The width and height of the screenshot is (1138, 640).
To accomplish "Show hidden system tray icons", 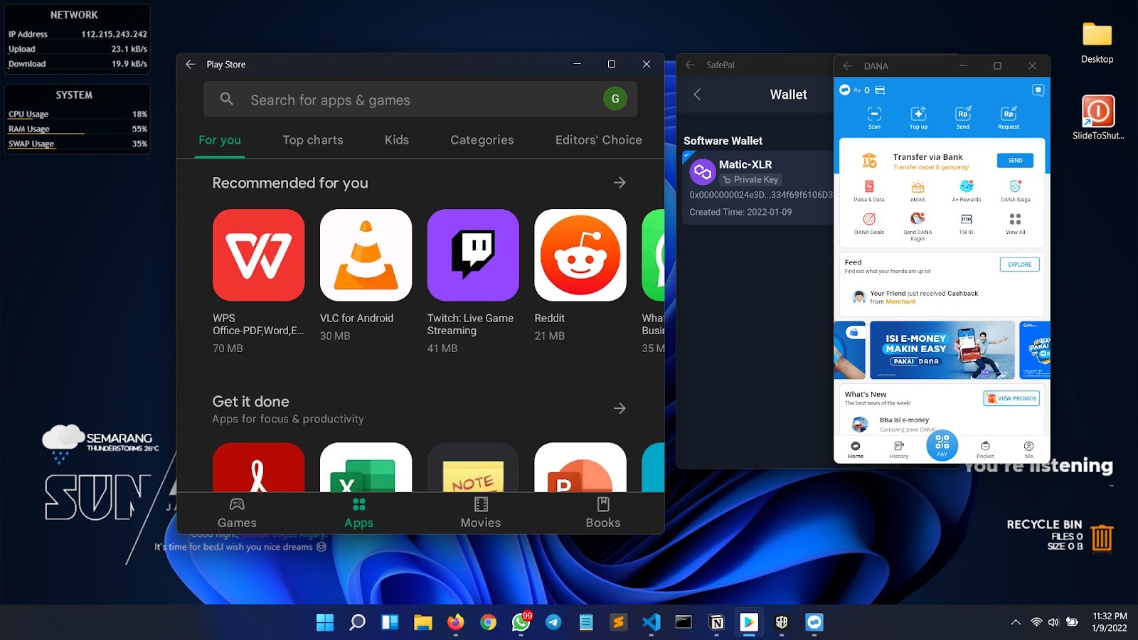I will coord(1016,622).
